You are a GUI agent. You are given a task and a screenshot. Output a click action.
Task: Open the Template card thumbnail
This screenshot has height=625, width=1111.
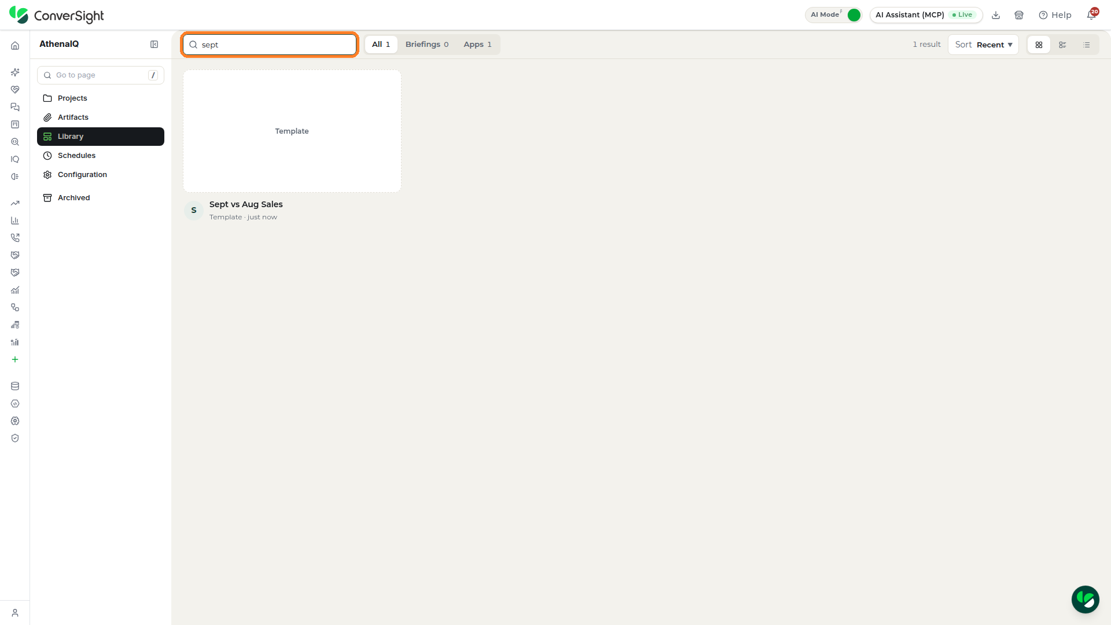click(292, 131)
